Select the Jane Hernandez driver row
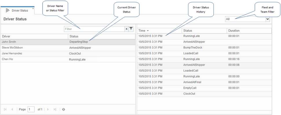The width and height of the screenshot is (281, 115). [68, 54]
